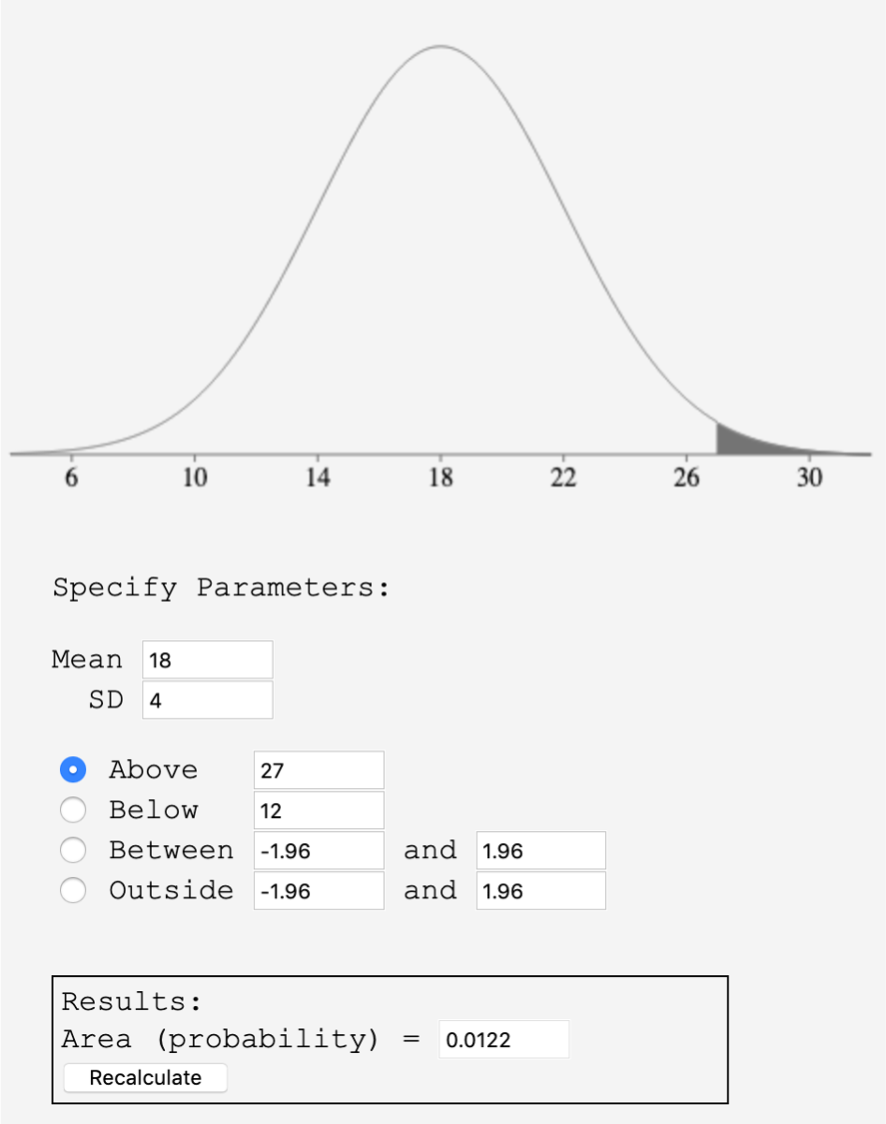Select the Outside radio button

73,890
